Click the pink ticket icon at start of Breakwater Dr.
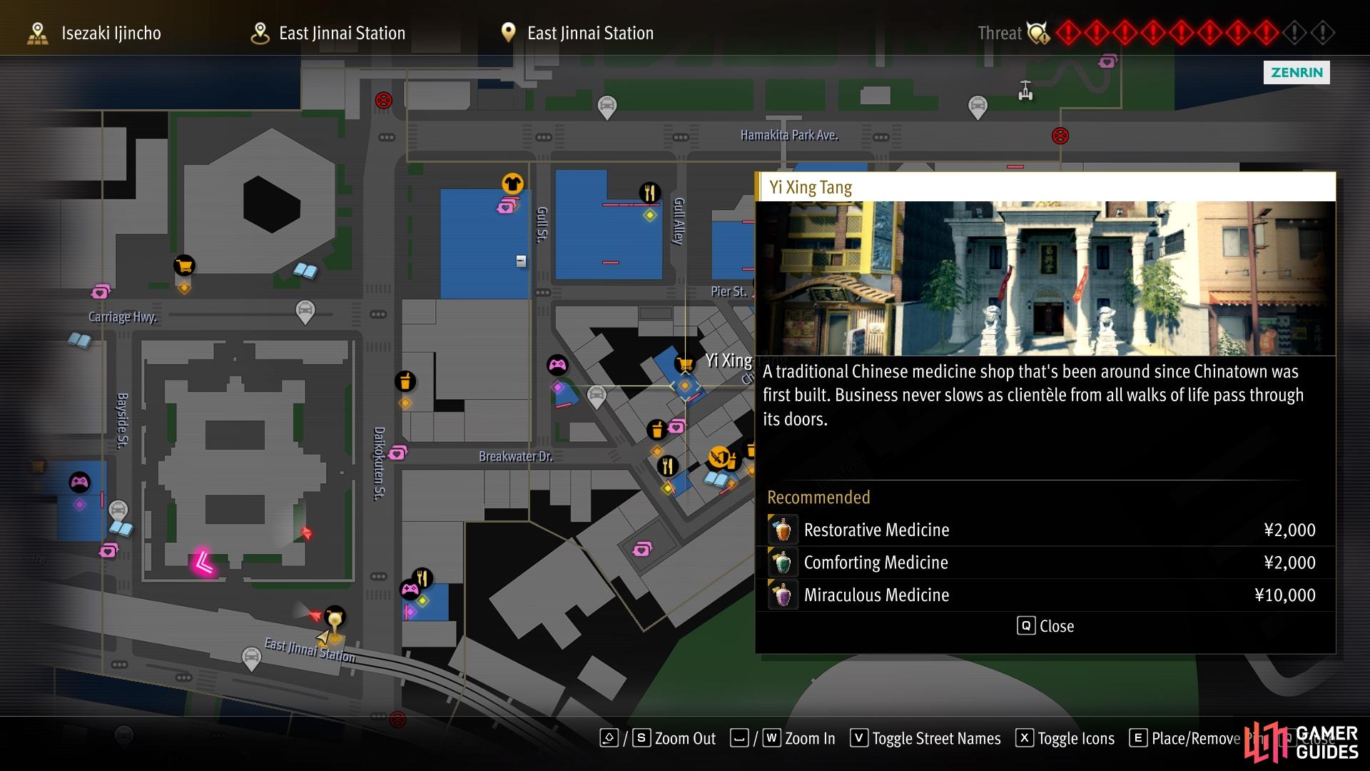The image size is (1370, 771). [397, 453]
